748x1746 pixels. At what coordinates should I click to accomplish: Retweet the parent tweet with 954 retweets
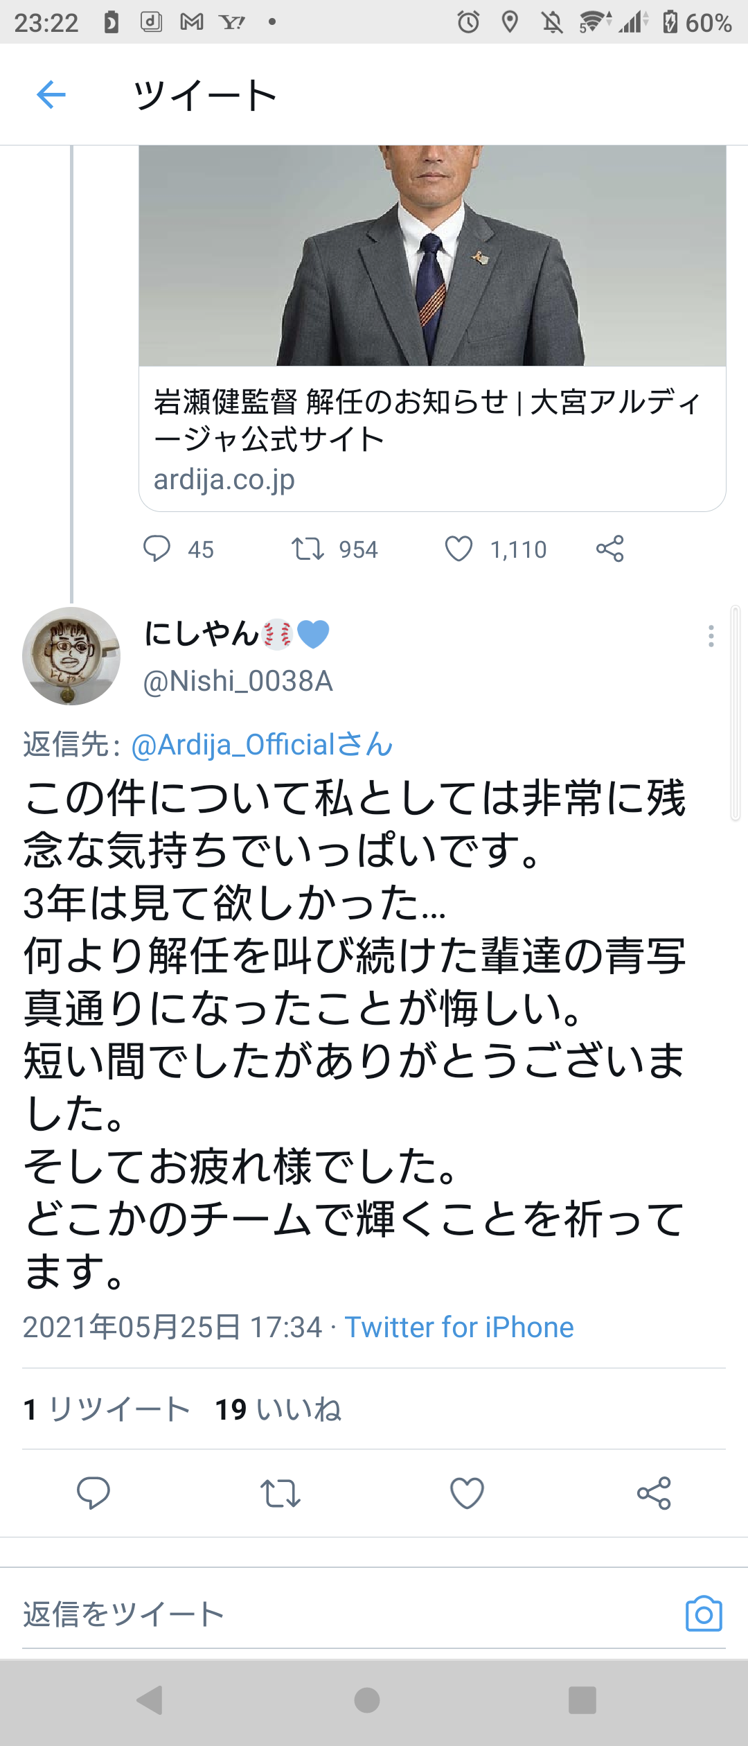pyautogui.click(x=308, y=549)
